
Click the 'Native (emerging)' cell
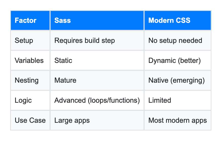pos(178,80)
